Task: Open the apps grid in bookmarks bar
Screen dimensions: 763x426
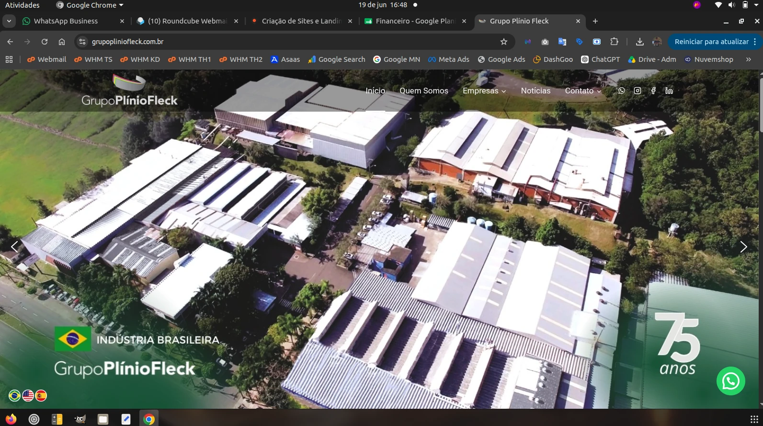Action: pos(9,59)
